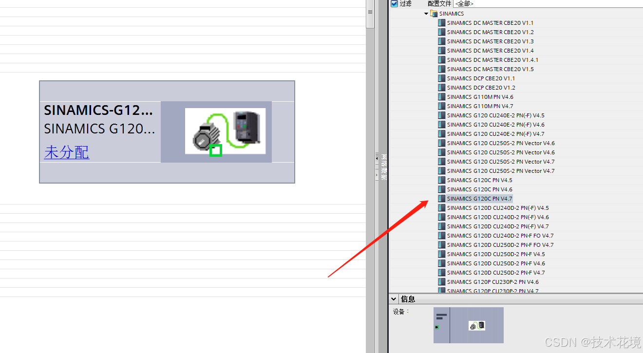Screen dimensions: 643x353
Task: Select SINAMICS G120D CU250D-2 PN-F FO V4.7
Action: pos(500,245)
